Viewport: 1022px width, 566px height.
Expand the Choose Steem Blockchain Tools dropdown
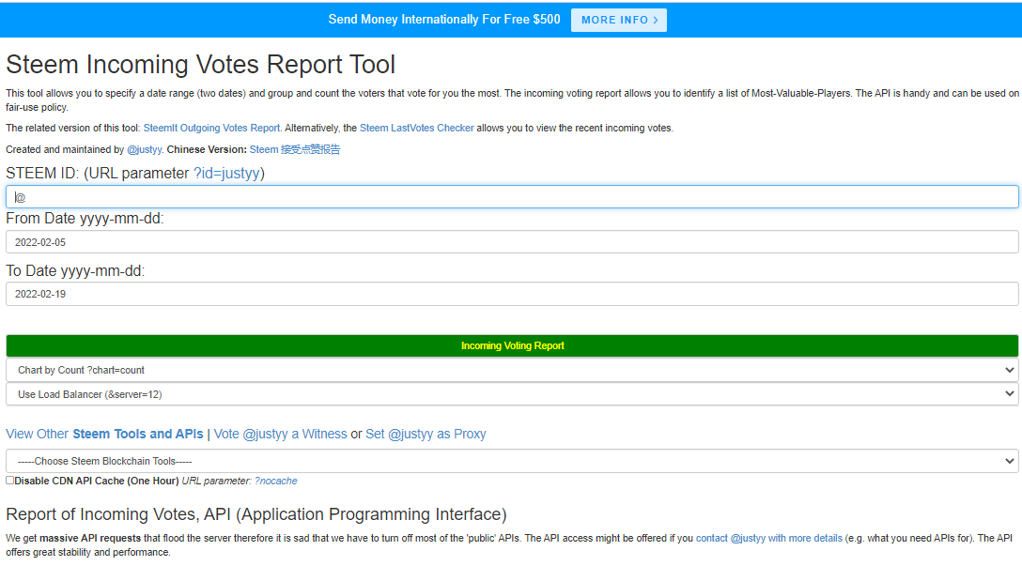point(512,461)
